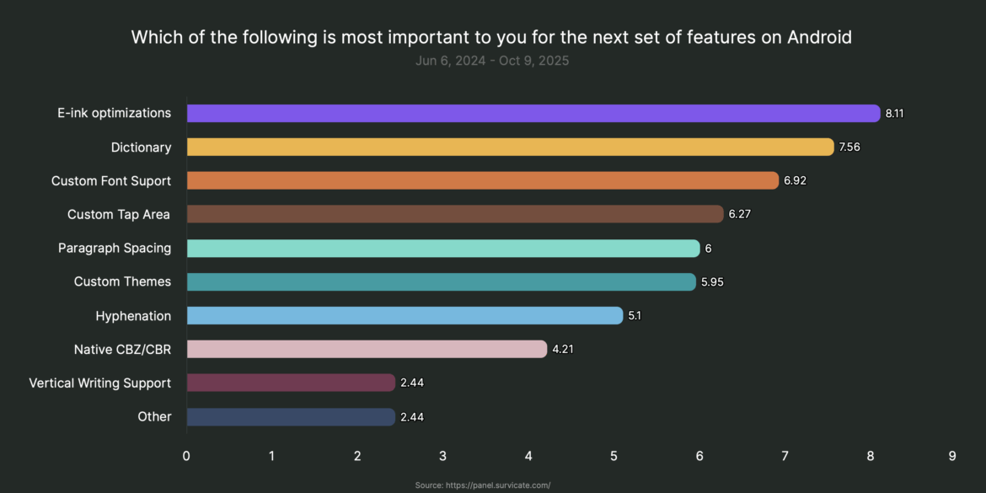Viewport: 986px width, 493px height.
Task: Select the mint Paragraph Spacing bar
Action: coord(443,248)
